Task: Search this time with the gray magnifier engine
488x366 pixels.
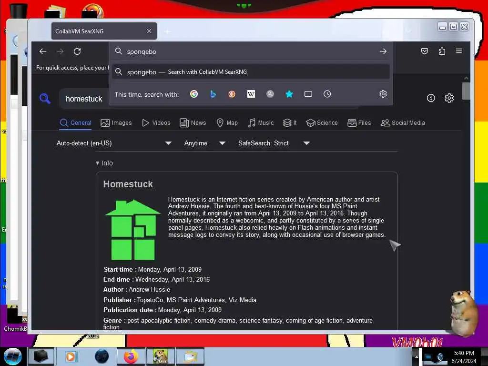Action: tap(270, 94)
